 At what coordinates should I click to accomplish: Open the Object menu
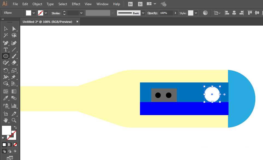click(x=37, y=4)
